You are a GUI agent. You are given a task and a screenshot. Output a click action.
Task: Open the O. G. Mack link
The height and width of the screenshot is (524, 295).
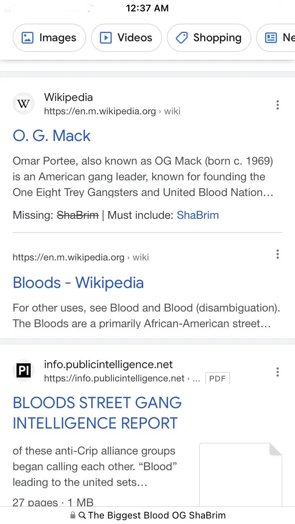coord(52,136)
